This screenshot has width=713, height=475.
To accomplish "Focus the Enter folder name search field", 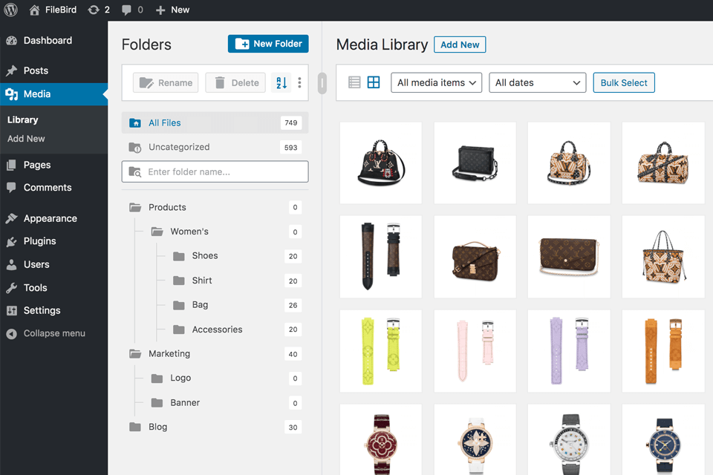I will pos(215,171).
